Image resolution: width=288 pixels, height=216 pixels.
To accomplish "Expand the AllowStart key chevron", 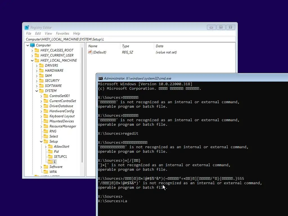I will 46,147.
